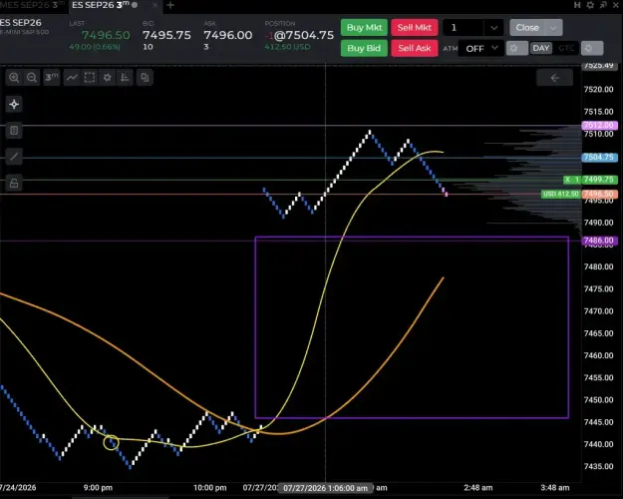This screenshot has height=499, width=623.
Task: Click the ES SEP26 instrument name
Action: pos(21,23)
